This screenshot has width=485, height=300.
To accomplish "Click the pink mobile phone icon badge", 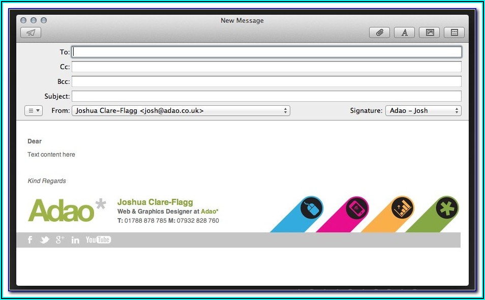I will coord(357,207).
